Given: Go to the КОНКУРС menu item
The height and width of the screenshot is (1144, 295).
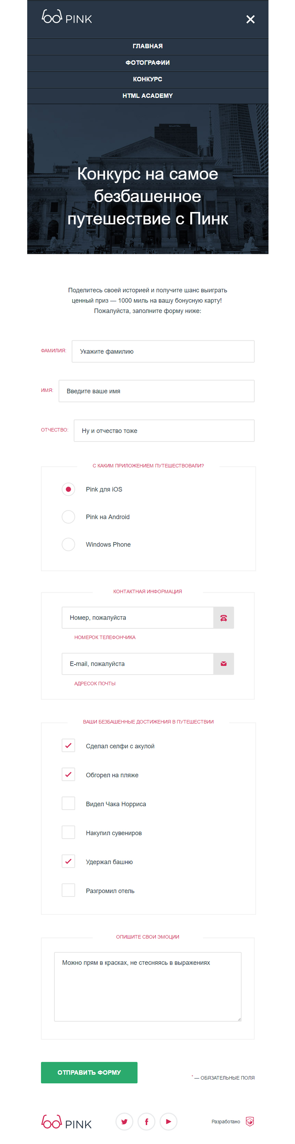Looking at the screenshot, I should 147,79.
